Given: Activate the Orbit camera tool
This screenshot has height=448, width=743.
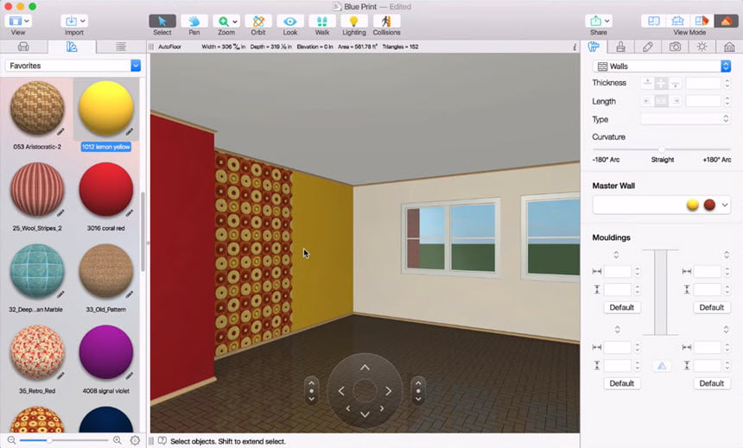Looking at the screenshot, I should pyautogui.click(x=258, y=22).
